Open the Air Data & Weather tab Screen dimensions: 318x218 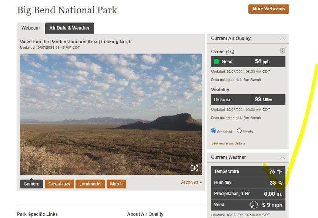click(69, 28)
